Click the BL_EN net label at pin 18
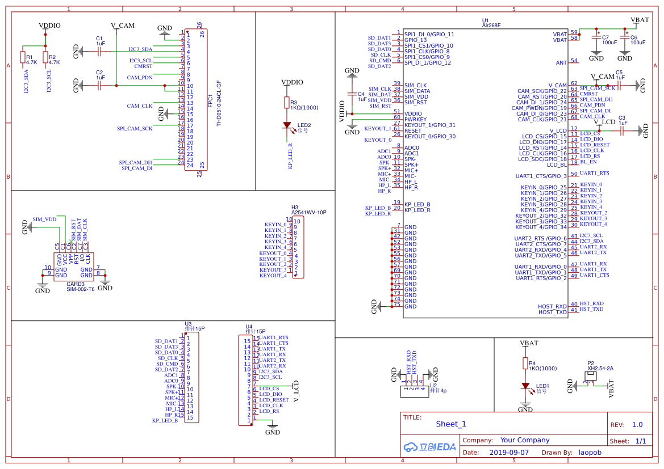Screen dimensions: 664x469 tap(588, 162)
